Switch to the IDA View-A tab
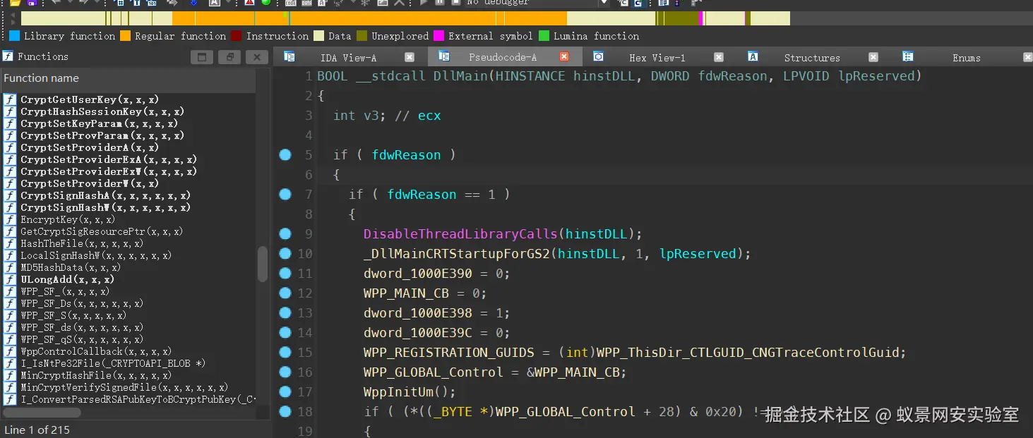 348,58
